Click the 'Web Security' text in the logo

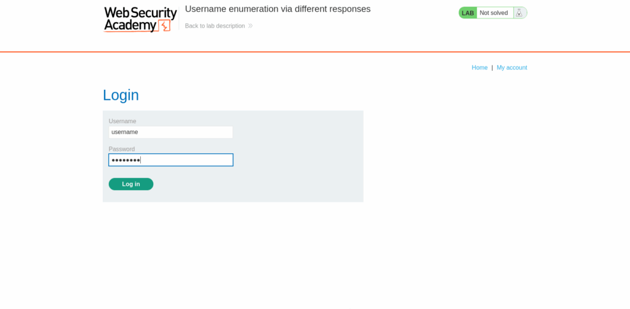[x=141, y=13]
